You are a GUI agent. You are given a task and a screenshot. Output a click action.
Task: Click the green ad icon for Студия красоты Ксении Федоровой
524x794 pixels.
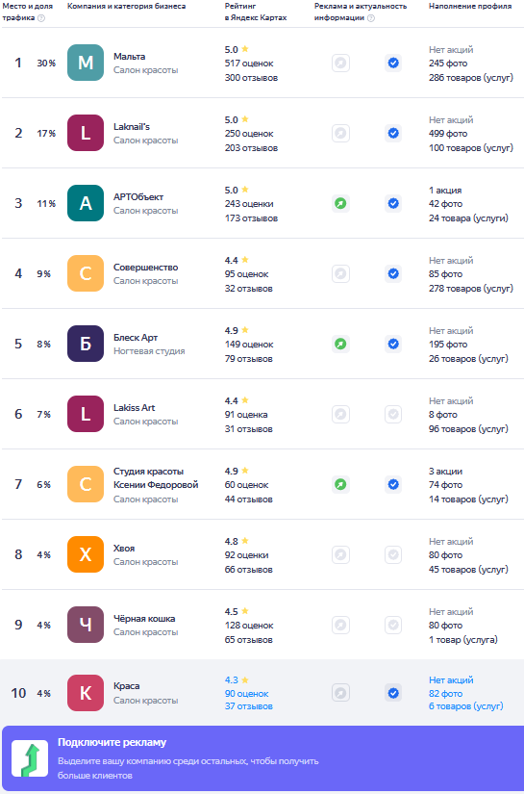click(341, 485)
